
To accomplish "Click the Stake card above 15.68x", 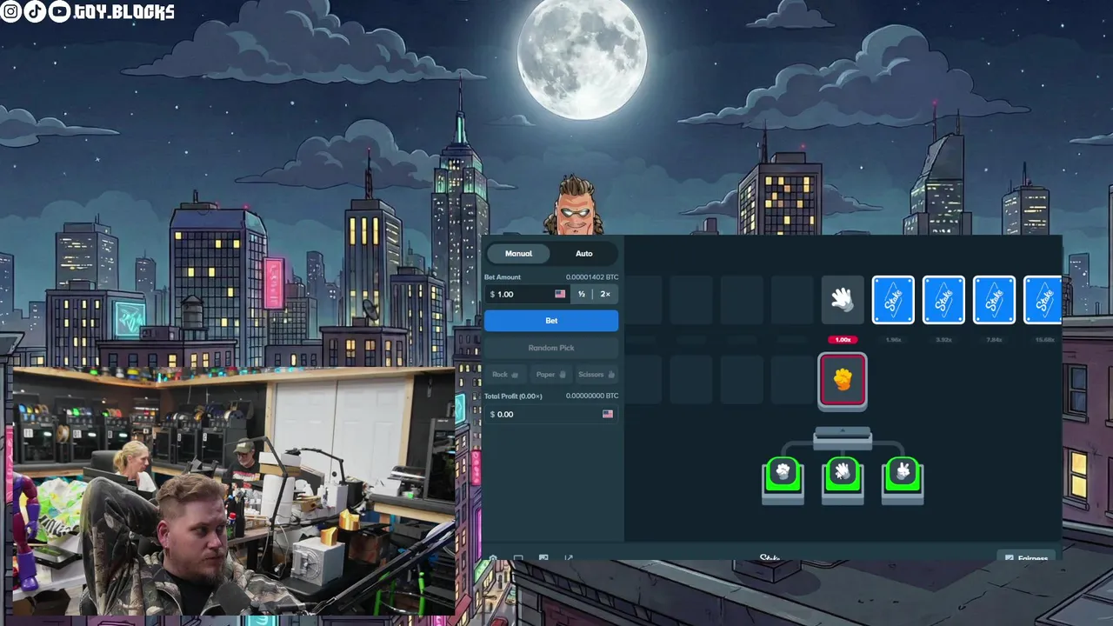I will (1043, 300).
